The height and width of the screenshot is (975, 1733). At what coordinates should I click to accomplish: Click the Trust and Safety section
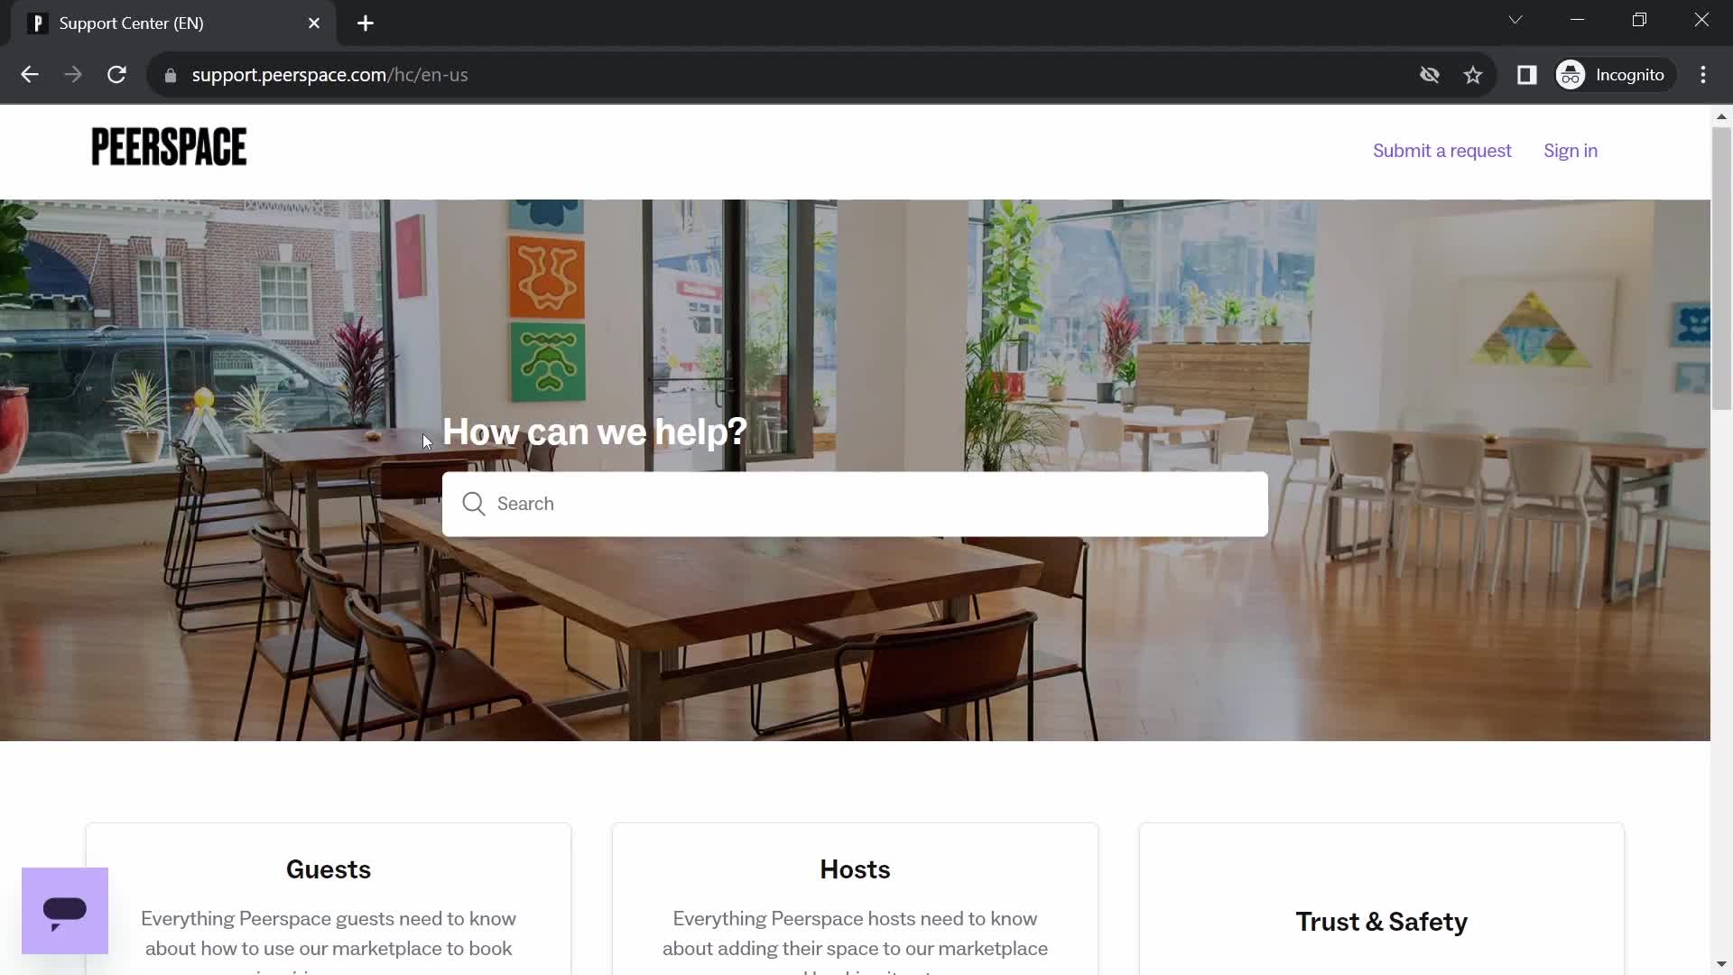point(1383,922)
